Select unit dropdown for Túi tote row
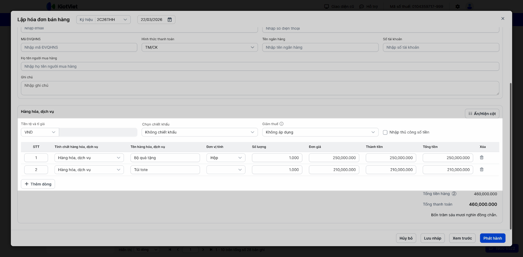The width and height of the screenshot is (523, 257). 226,170
